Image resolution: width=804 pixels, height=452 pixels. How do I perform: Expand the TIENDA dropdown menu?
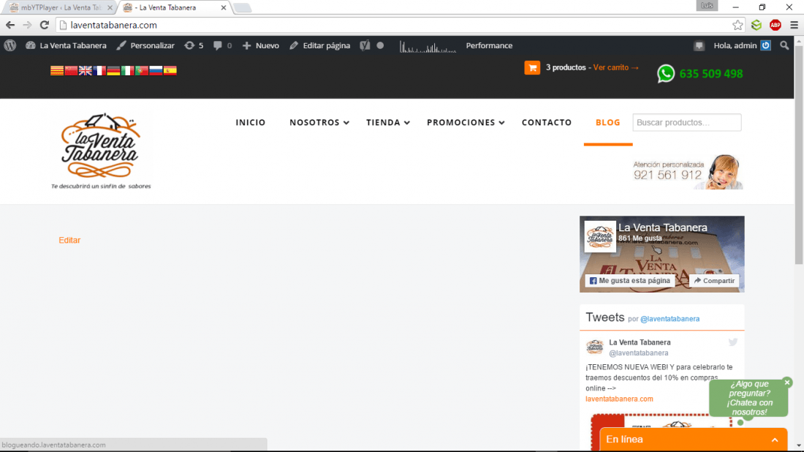(x=387, y=122)
